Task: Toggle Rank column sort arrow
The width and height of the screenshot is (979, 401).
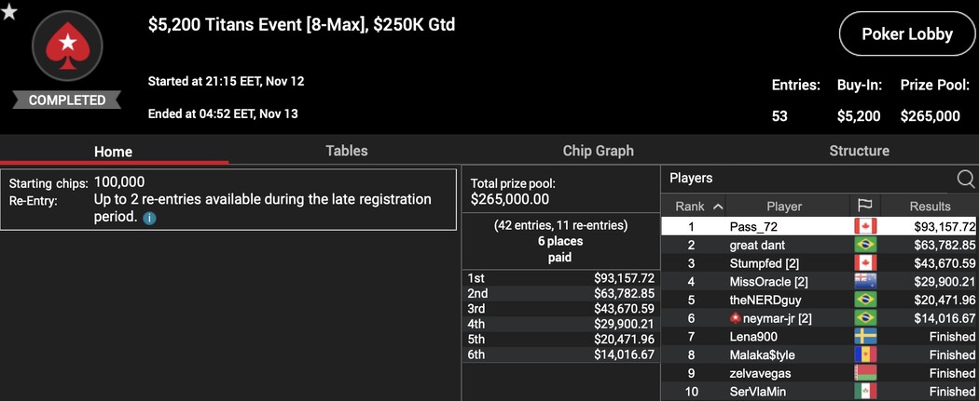Action: 717,207
